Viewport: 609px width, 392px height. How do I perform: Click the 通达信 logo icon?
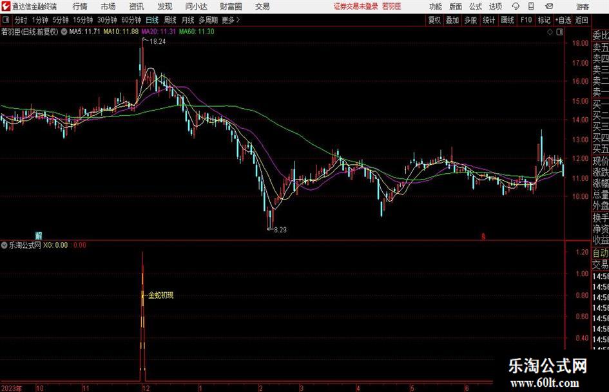point(6,6)
